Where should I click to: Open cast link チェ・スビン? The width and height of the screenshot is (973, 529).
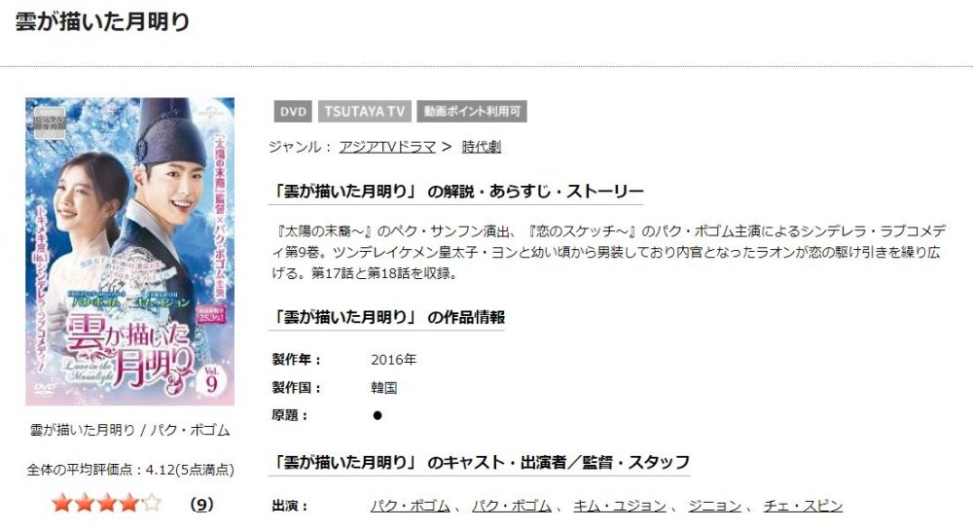[803, 506]
